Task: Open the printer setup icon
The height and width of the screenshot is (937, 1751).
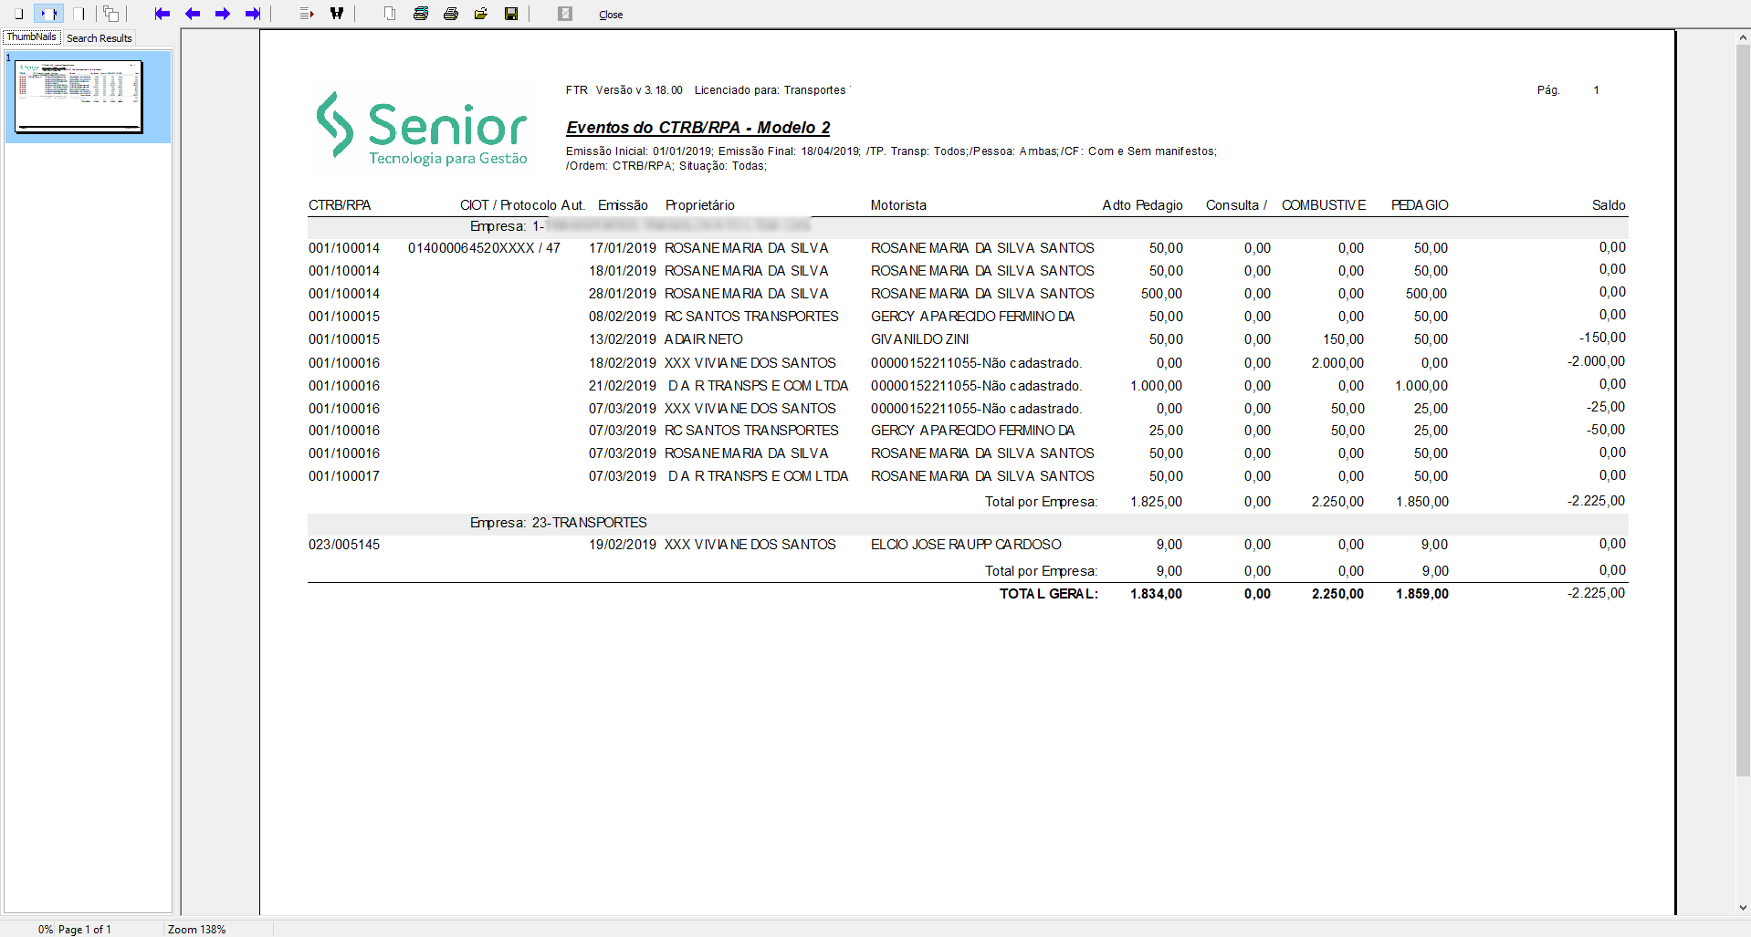Action: click(421, 14)
